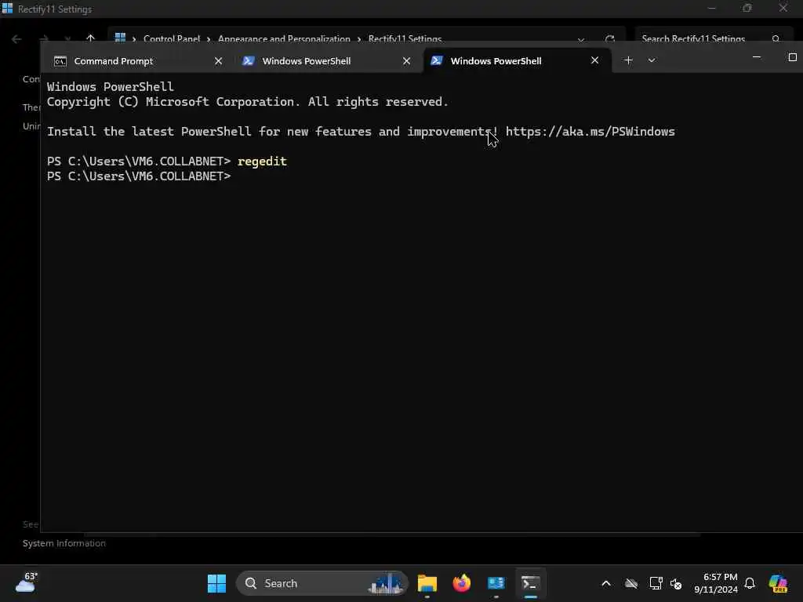
Task: Click the taskbar Search box
Action: [322, 583]
